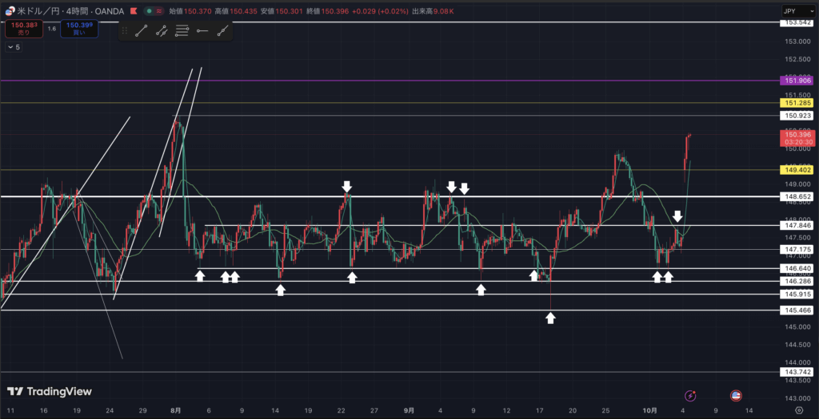The height and width of the screenshot is (419, 819).
Task: Expand the collapsed indicators legend showing 5
Action: (14, 47)
